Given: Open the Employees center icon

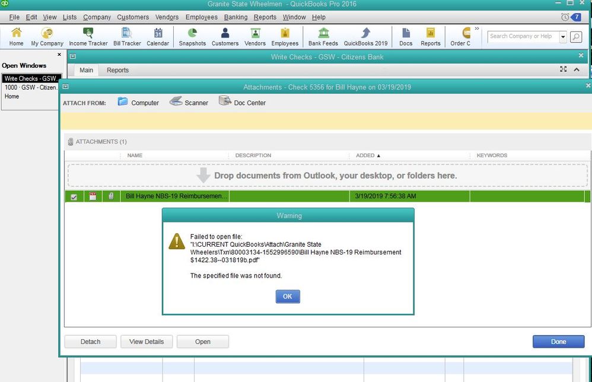Looking at the screenshot, I should [285, 37].
